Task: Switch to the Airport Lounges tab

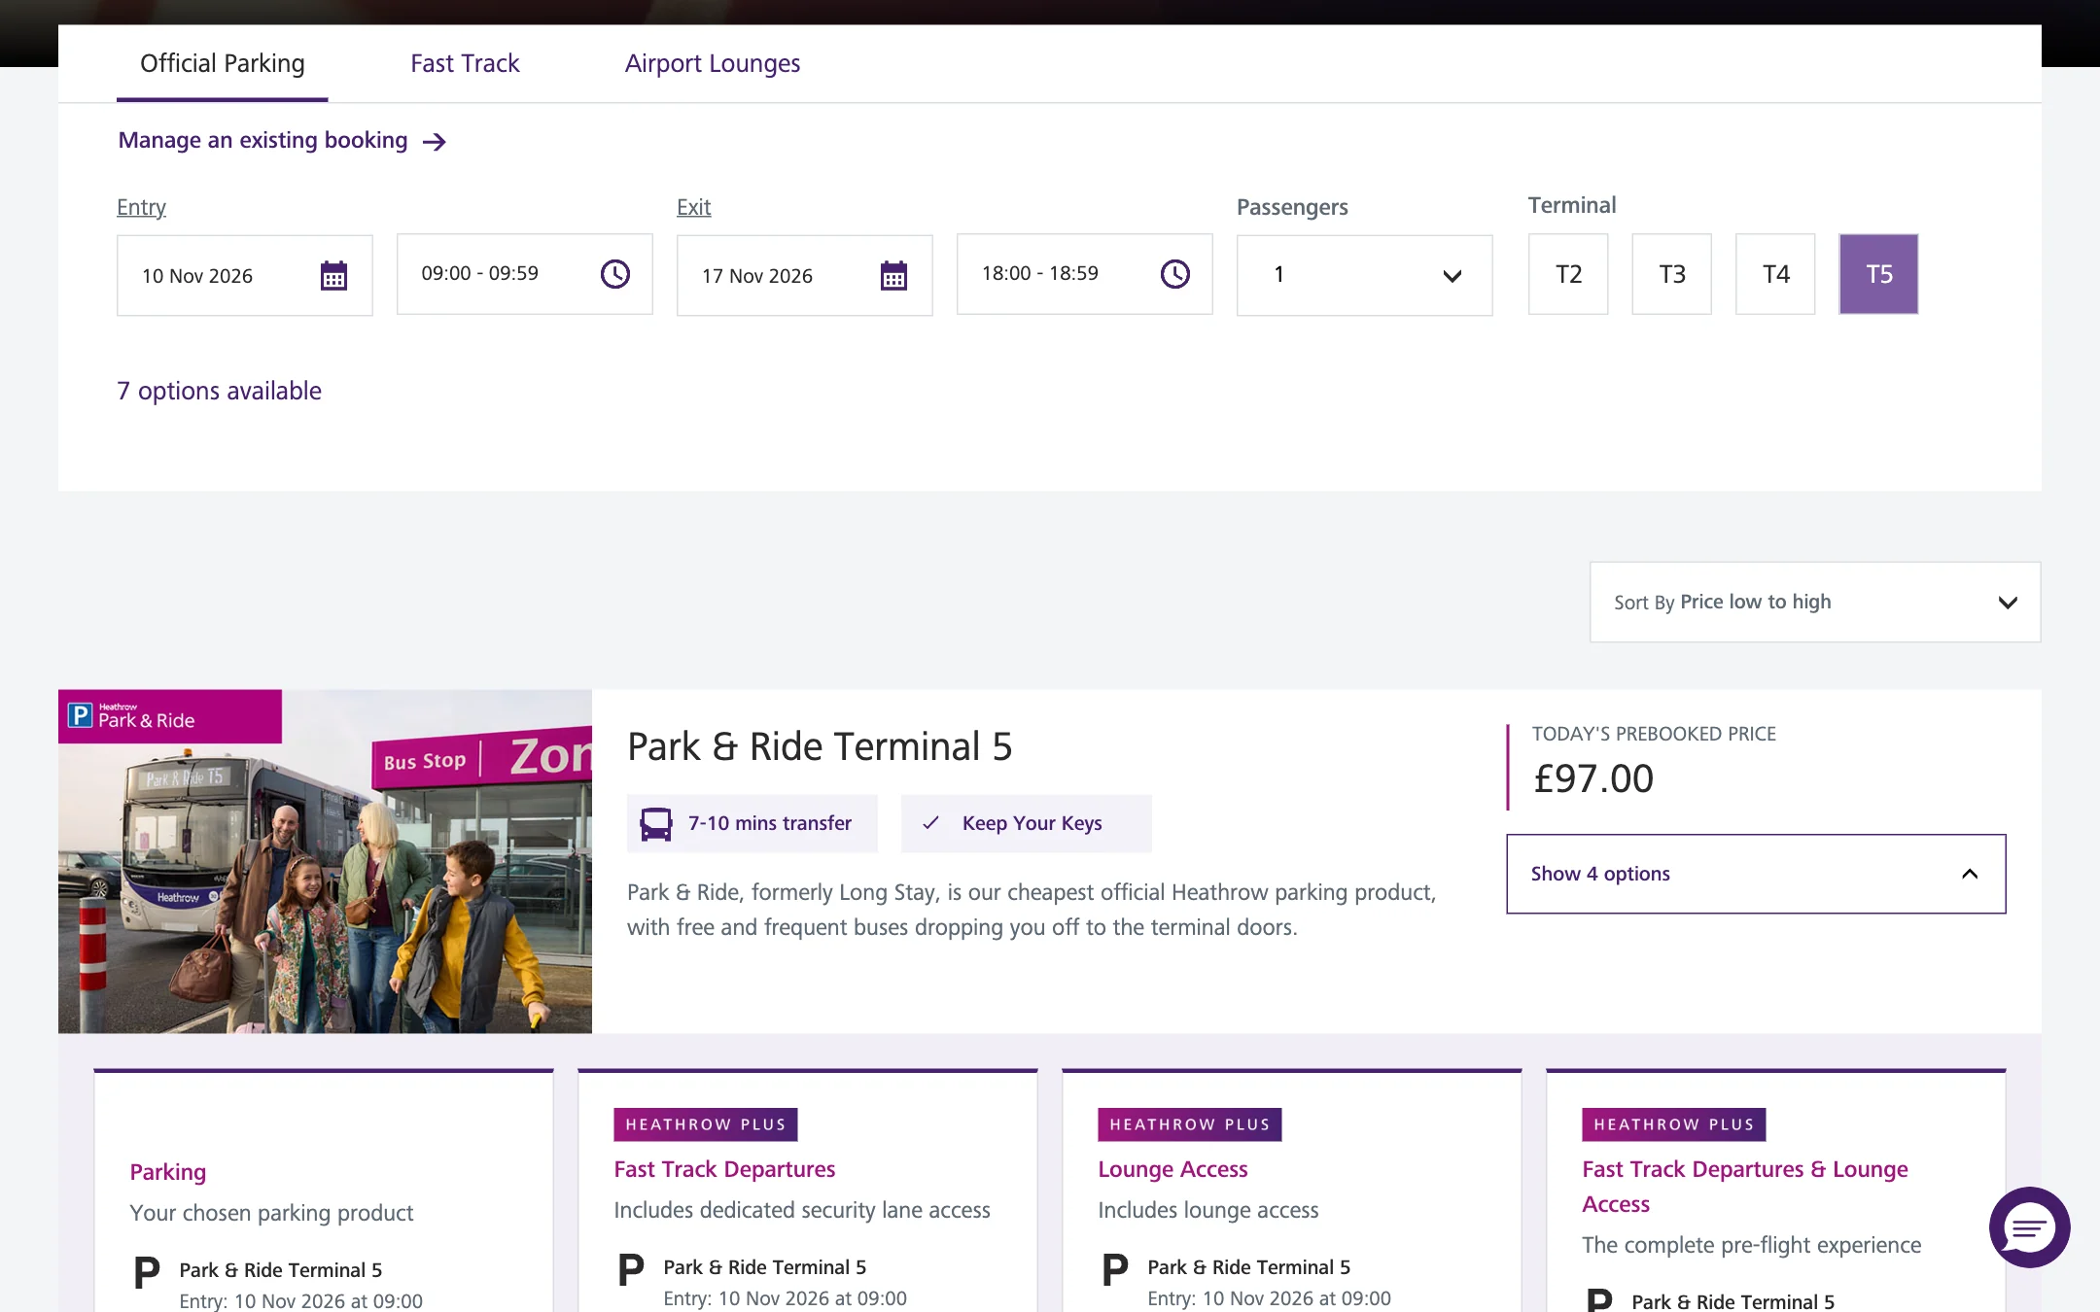Action: pos(713,64)
